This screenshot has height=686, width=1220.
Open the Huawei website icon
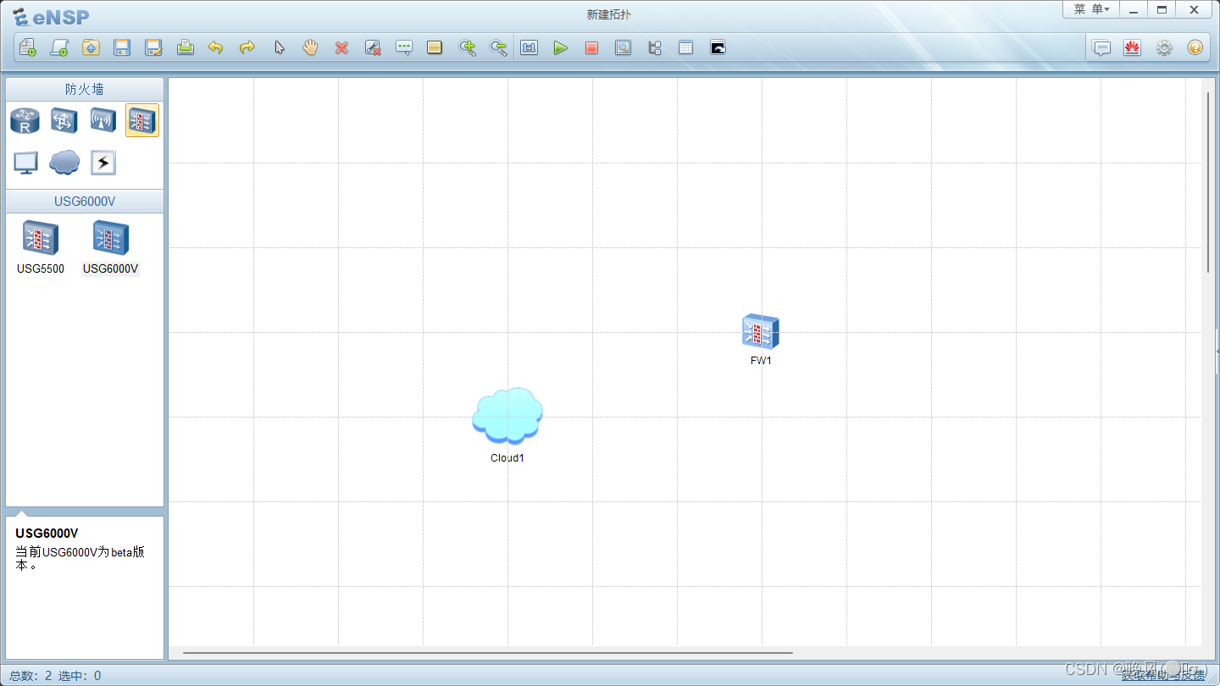point(1132,47)
